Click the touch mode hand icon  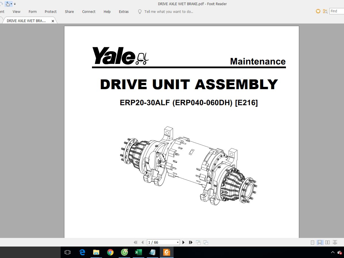[8, 4]
